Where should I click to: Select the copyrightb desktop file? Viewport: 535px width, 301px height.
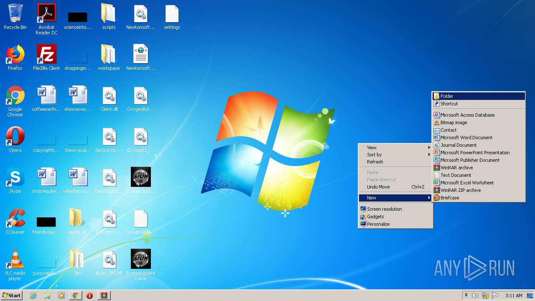46,143
